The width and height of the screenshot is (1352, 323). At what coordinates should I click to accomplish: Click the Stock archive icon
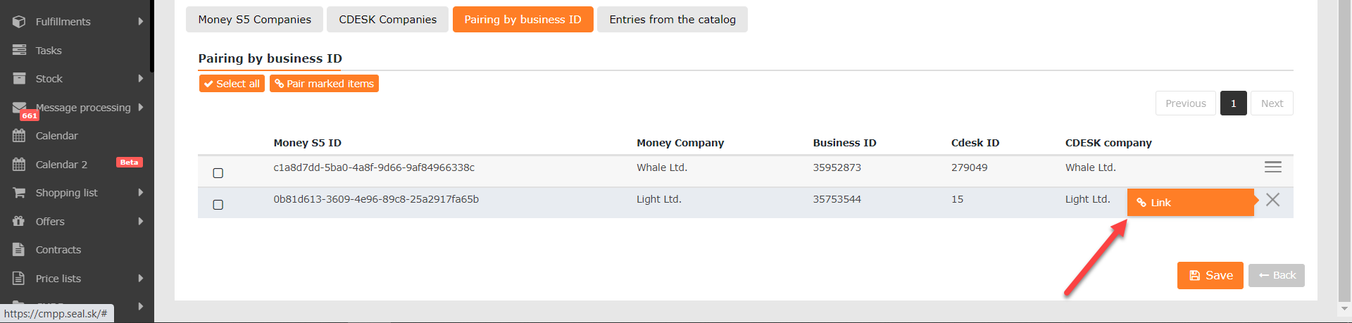click(19, 79)
